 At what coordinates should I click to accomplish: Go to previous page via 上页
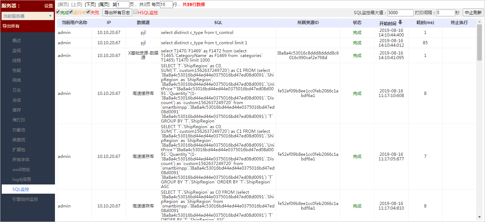click(x=77, y=4)
